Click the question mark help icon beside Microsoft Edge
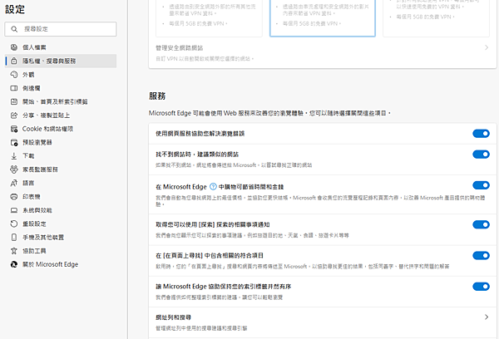This screenshot has height=339, width=499. (213, 187)
